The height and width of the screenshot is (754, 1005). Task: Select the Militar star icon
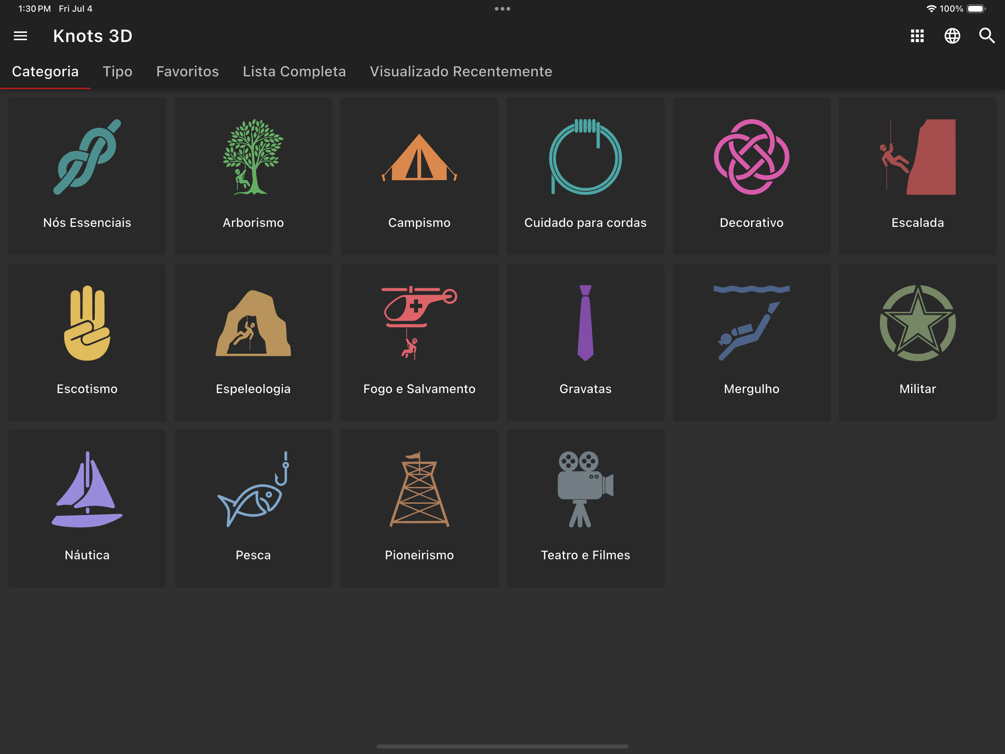point(917,323)
